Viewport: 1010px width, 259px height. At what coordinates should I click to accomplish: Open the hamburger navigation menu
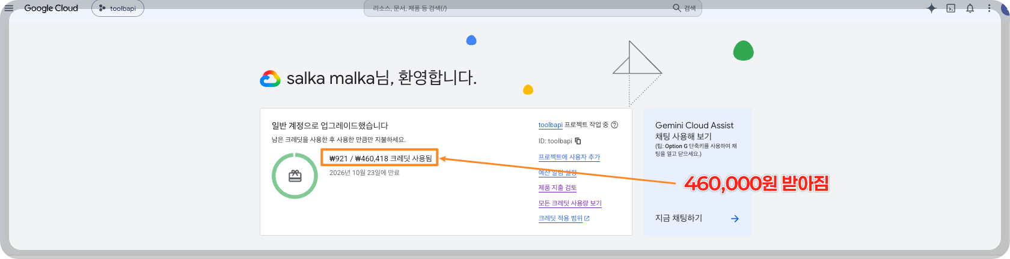coord(8,8)
